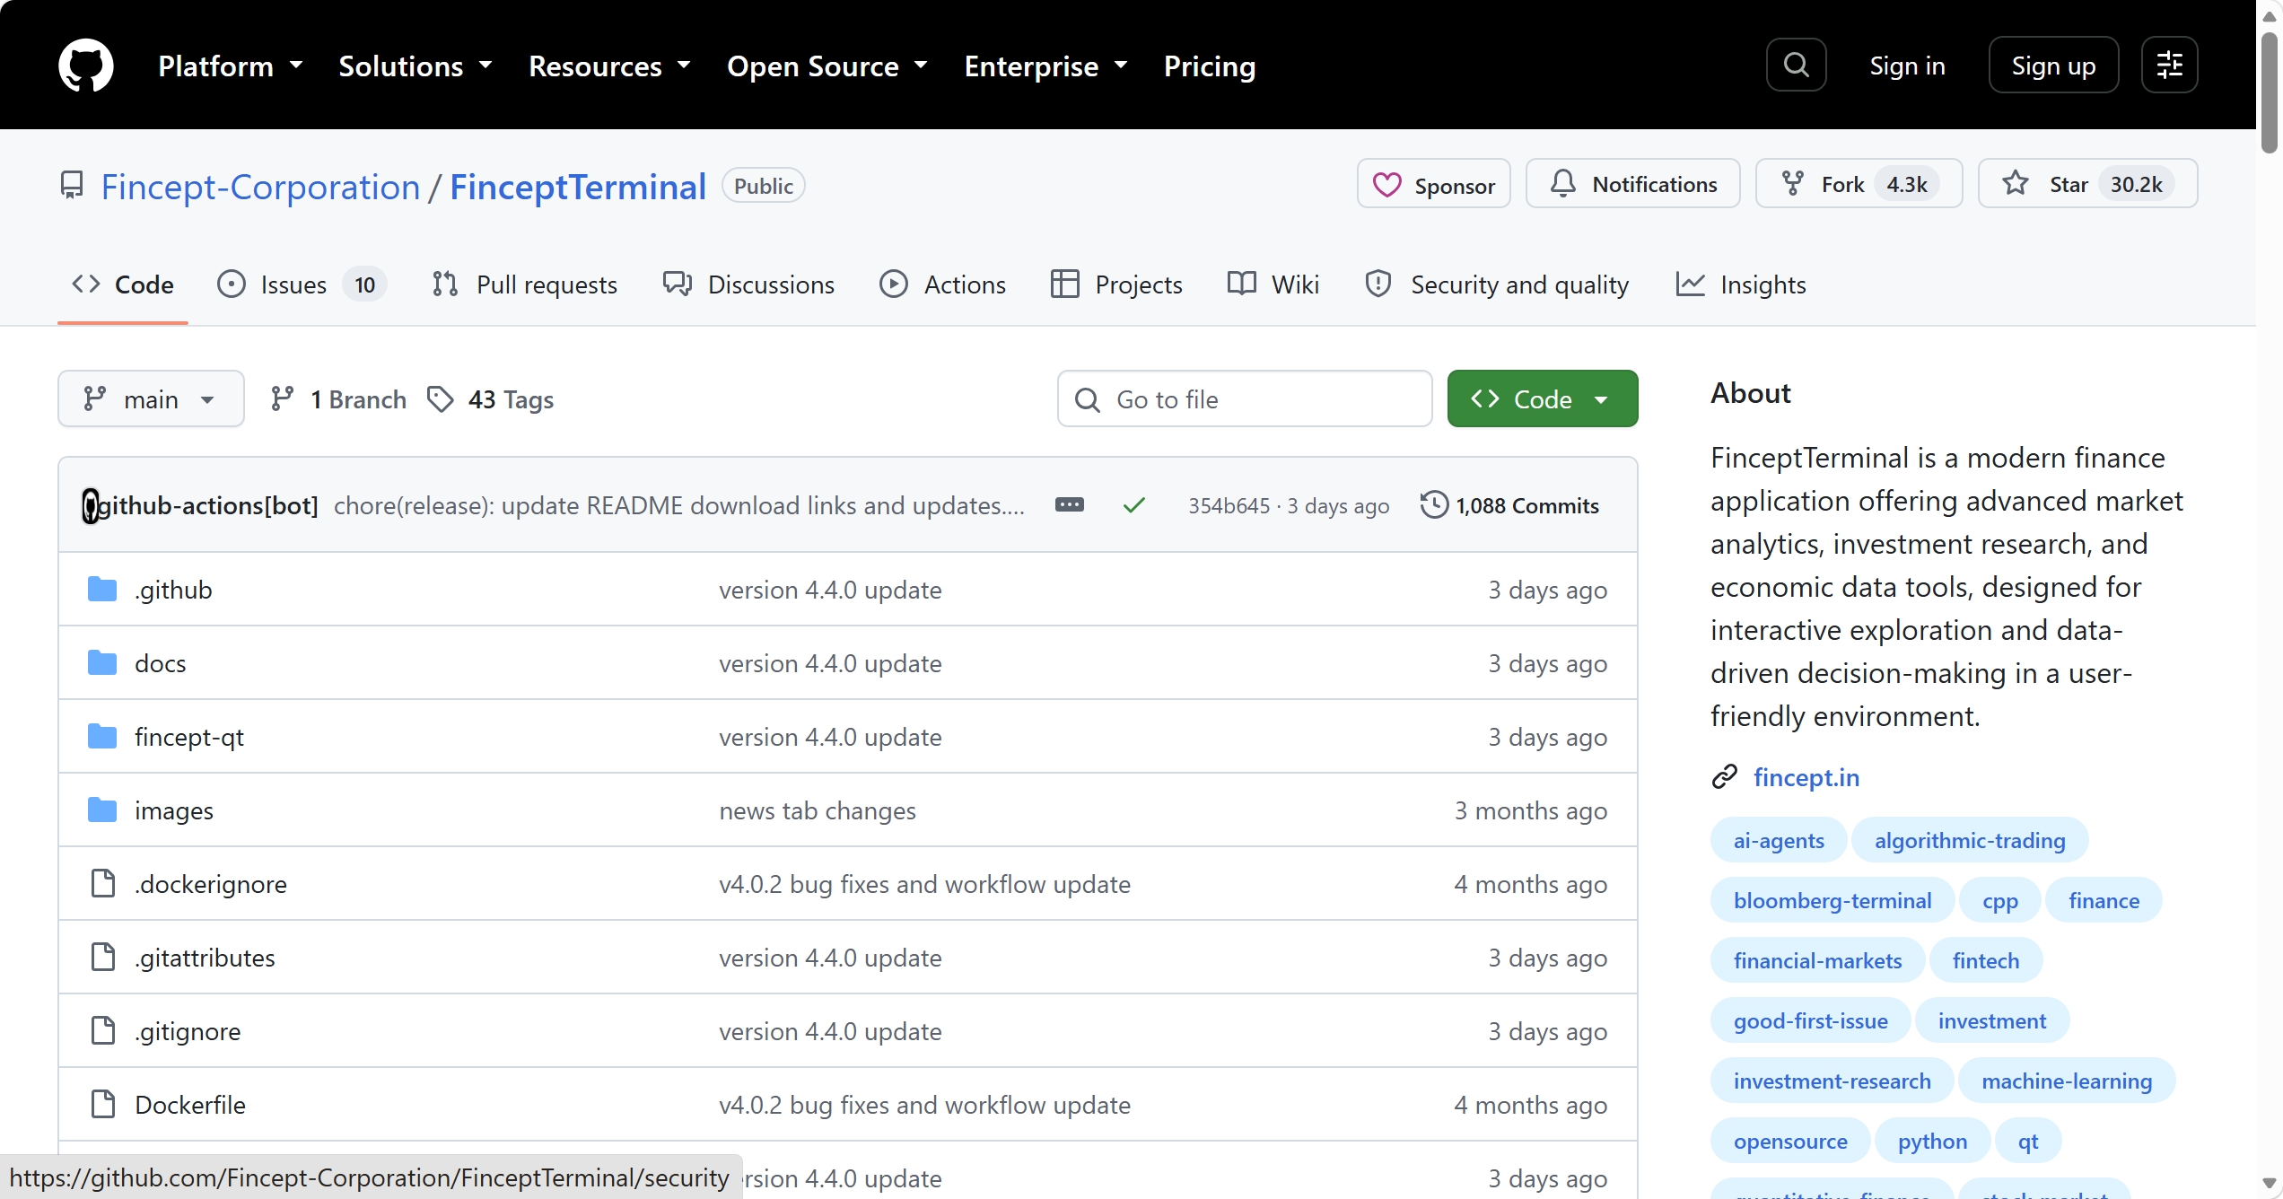Viewport: 2283px width, 1199px height.
Task: Select the qt topic tag
Action: click(2028, 1141)
